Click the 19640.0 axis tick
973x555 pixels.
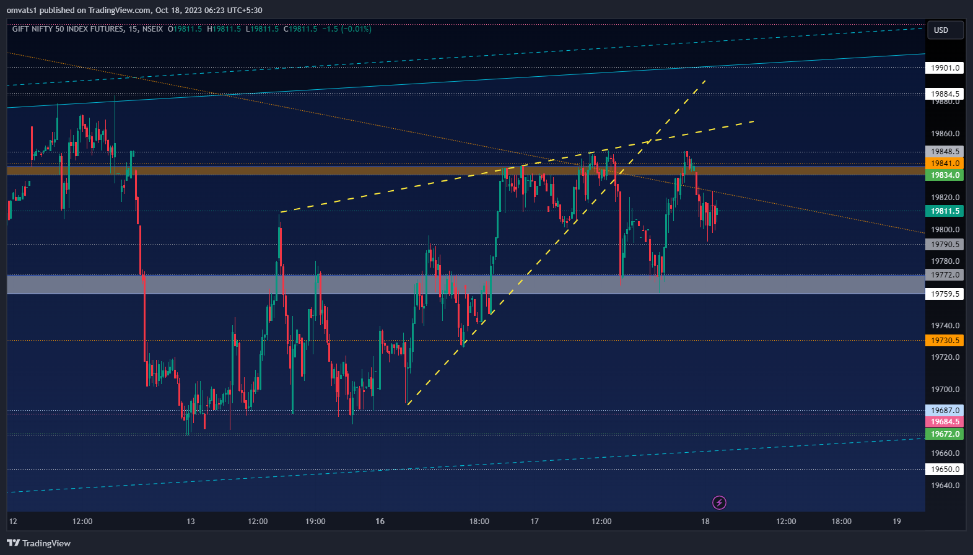945,486
